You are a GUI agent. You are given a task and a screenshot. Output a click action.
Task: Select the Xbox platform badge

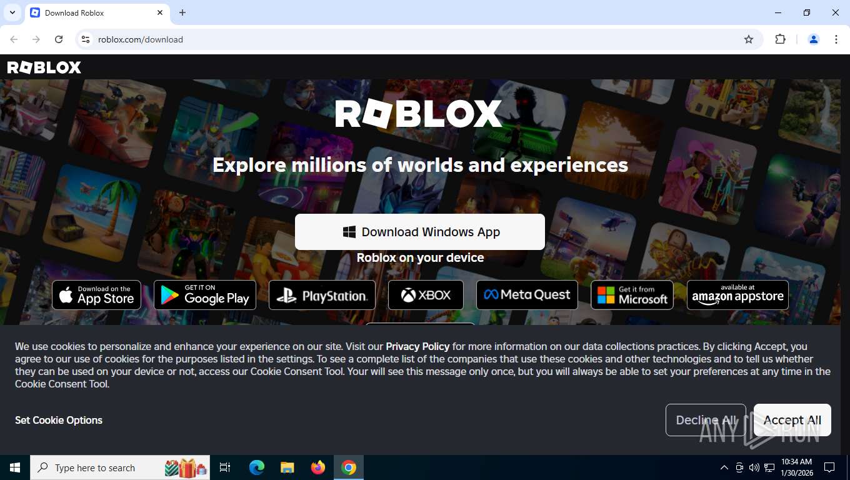(426, 295)
